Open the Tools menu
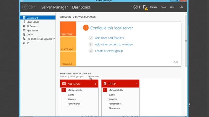The image size is (209, 117). point(164,7)
